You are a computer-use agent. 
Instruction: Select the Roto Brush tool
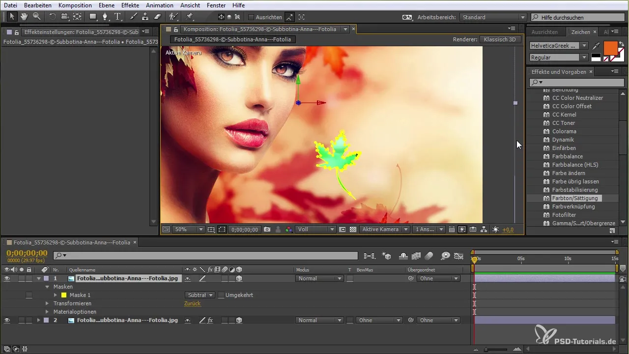click(173, 17)
